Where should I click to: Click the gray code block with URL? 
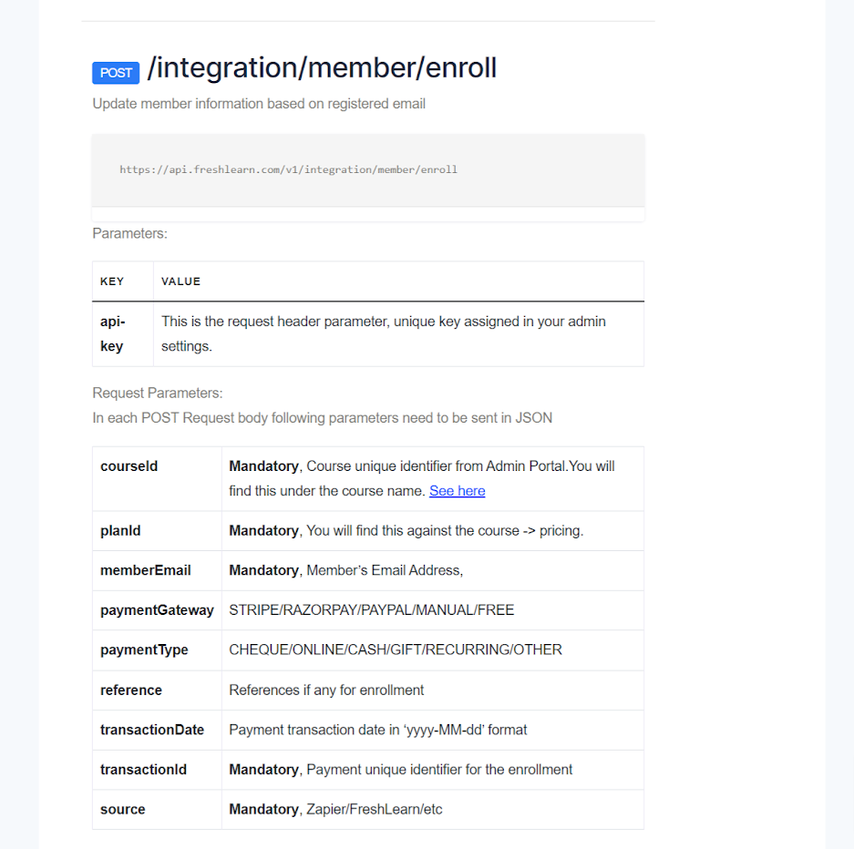coord(368,170)
